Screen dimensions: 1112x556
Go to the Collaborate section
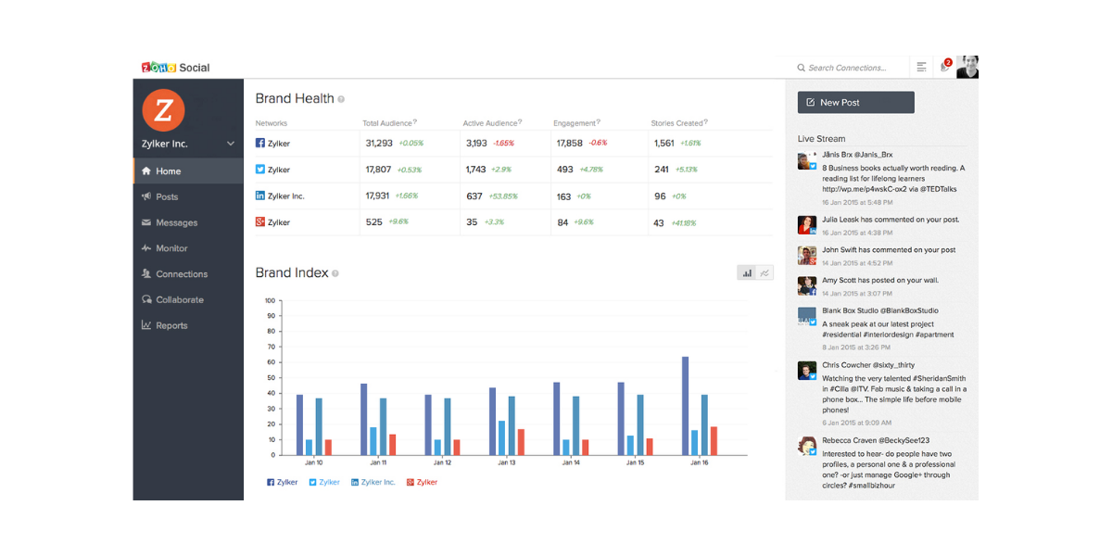pos(177,299)
